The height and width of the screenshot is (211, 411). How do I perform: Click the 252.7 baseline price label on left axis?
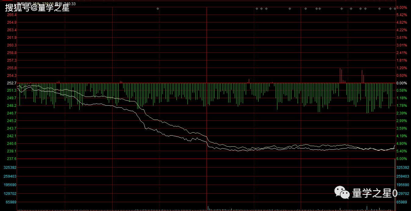(12, 83)
